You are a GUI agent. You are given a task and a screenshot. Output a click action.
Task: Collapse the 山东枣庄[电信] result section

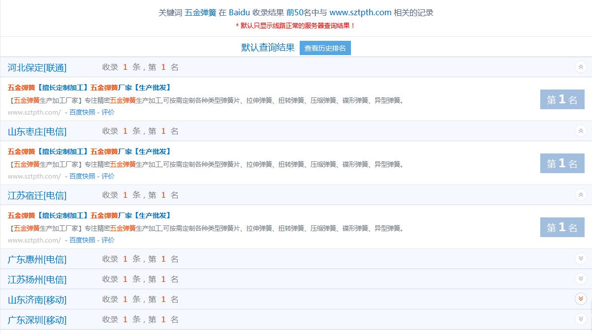pyautogui.click(x=580, y=131)
